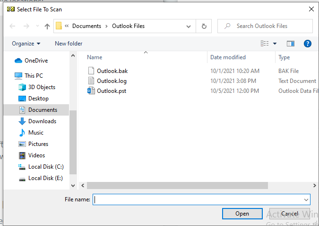This screenshot has height=226, width=319.
Task: Click the horizontal scrollbar right arrow
Action: [315, 185]
